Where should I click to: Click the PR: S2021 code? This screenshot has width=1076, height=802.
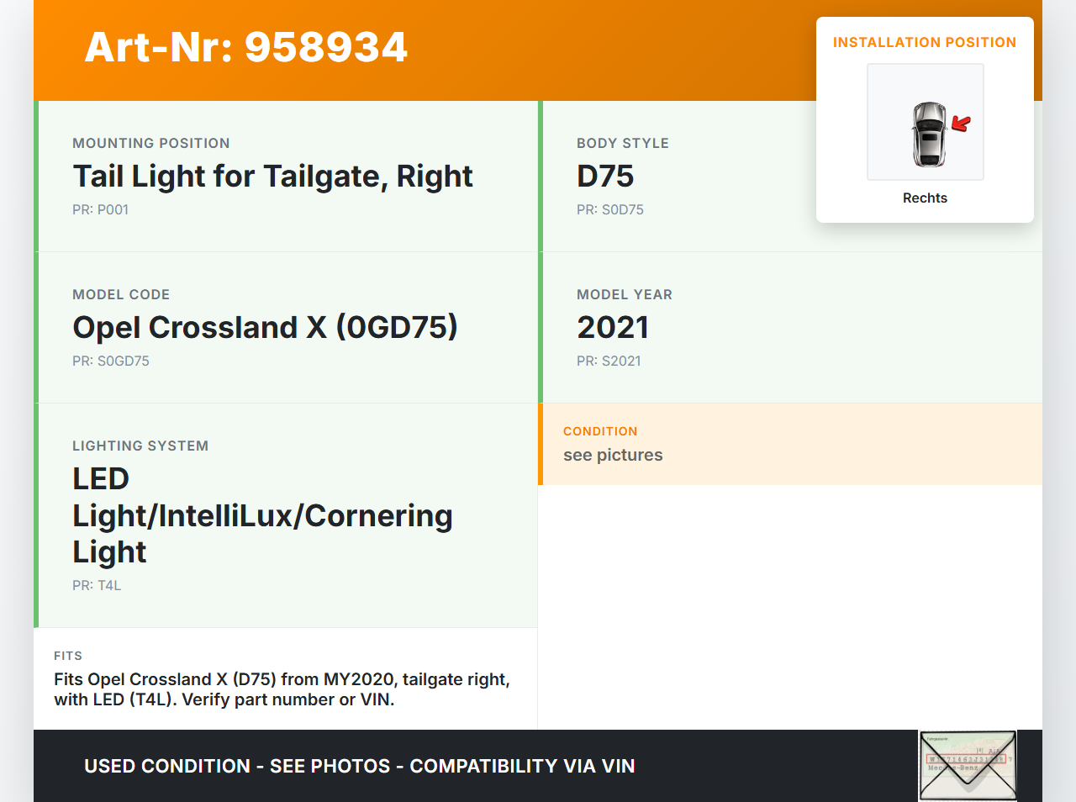point(609,361)
